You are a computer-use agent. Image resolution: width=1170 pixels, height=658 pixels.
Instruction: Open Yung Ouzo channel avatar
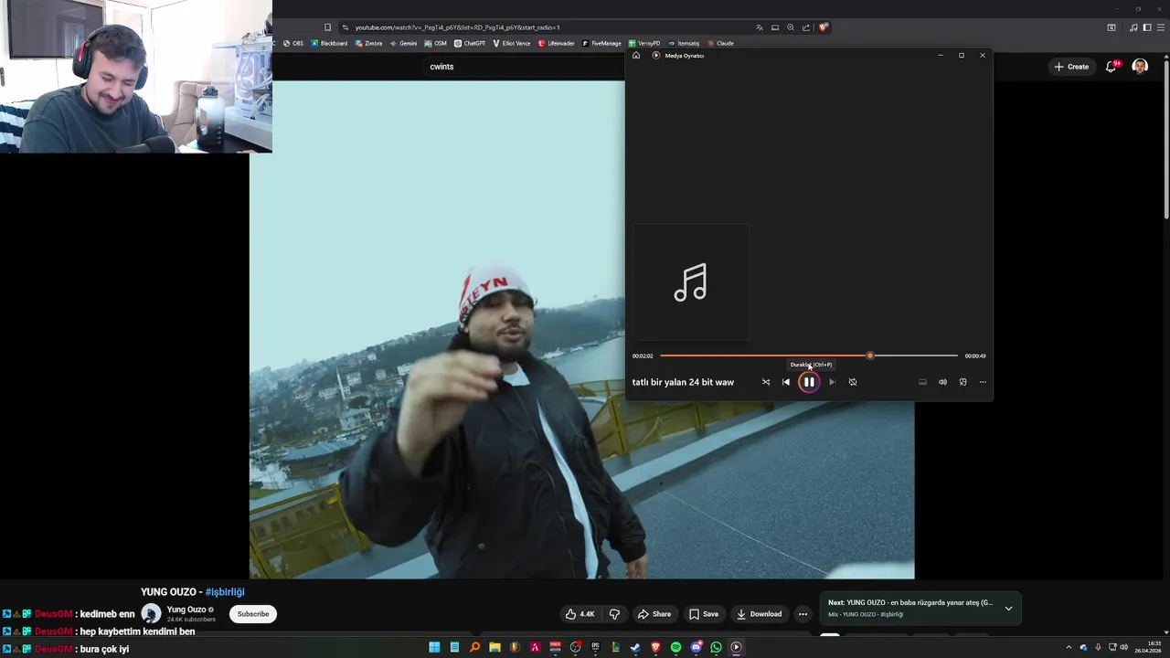pos(151,614)
